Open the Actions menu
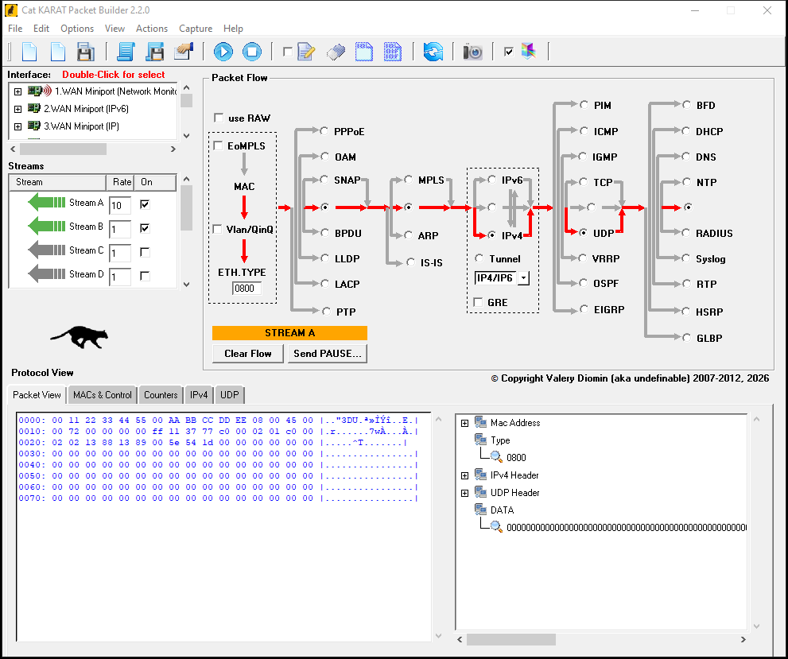The image size is (788, 659). (x=152, y=29)
